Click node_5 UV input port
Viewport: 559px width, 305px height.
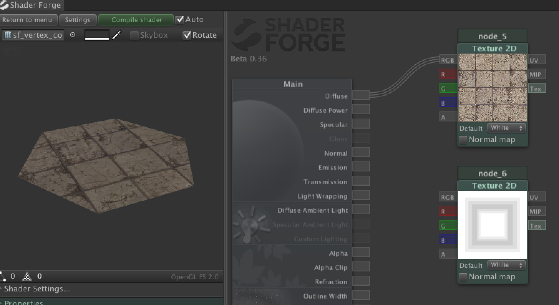tap(537, 60)
